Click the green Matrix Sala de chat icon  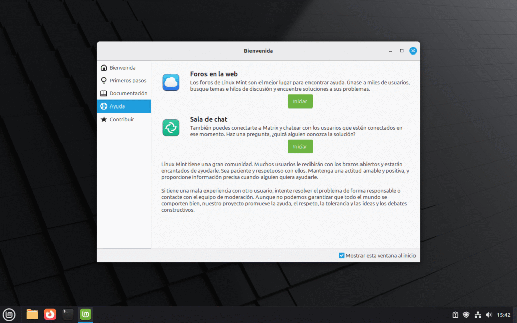pyautogui.click(x=171, y=127)
